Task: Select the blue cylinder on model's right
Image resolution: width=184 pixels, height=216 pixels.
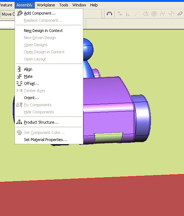Action: [142, 118]
